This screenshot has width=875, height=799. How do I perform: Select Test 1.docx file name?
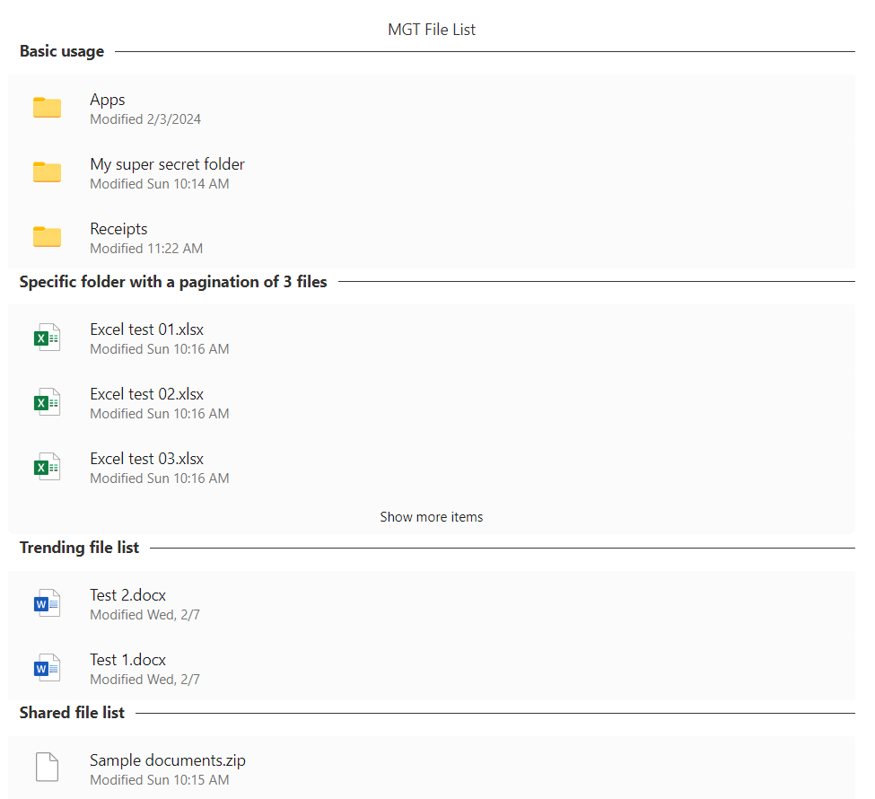click(x=127, y=660)
